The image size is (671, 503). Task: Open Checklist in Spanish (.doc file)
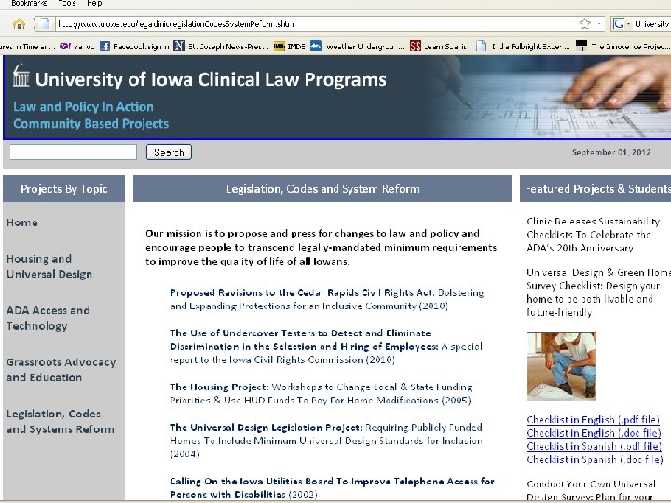pos(595,459)
